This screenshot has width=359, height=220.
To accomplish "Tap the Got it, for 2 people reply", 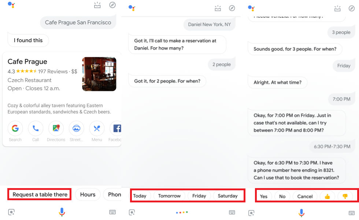I will point(167,81).
